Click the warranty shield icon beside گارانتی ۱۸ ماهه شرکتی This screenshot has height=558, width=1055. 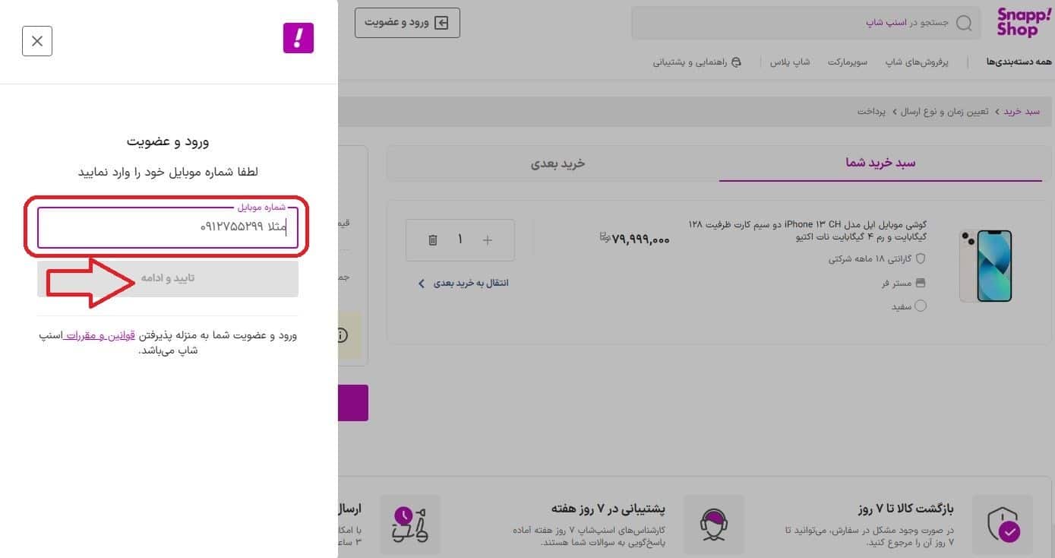[x=919, y=258]
